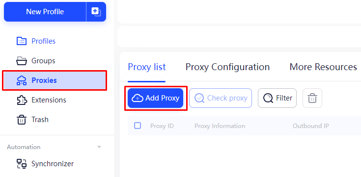Click the Extensions puzzle piece icon
Image resolution: width=361 pixels, height=177 pixels.
pyautogui.click(x=22, y=100)
